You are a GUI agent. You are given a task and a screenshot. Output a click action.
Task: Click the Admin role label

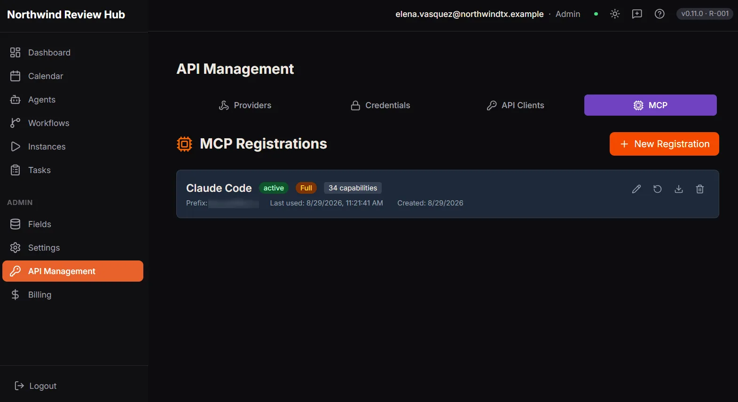[568, 14]
